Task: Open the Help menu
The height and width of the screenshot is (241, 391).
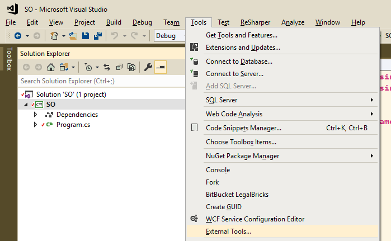Action: click(358, 22)
